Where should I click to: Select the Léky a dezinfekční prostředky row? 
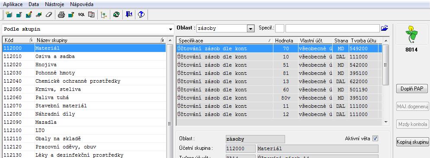[84, 155]
